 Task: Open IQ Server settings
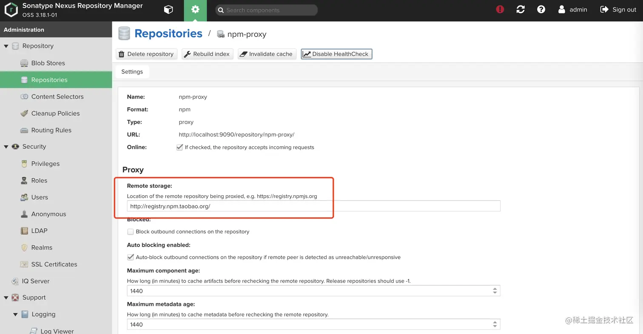tap(36, 281)
